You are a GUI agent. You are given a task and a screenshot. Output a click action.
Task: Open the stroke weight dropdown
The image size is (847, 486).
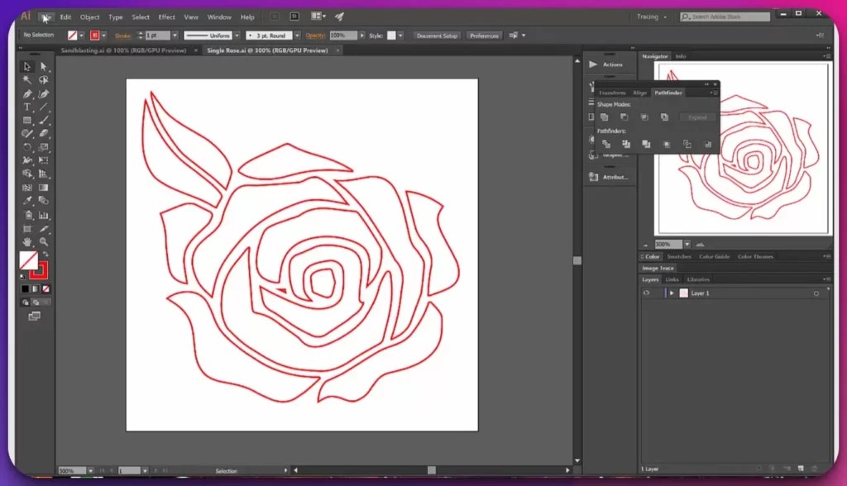point(174,35)
